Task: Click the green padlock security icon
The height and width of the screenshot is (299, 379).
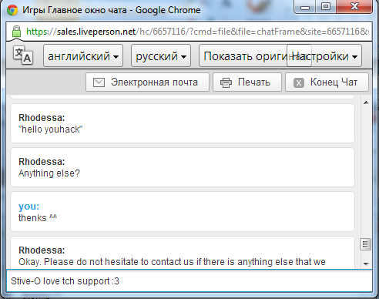Action: (x=17, y=32)
